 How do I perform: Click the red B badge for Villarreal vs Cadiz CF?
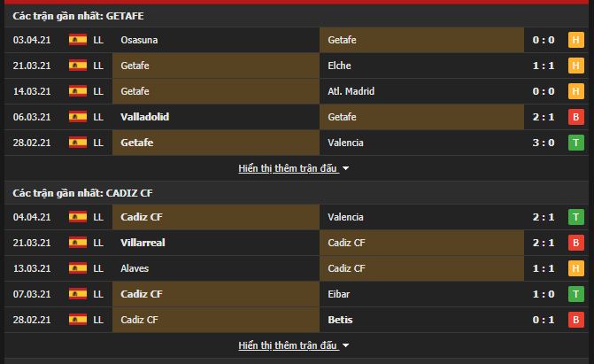pos(575,243)
